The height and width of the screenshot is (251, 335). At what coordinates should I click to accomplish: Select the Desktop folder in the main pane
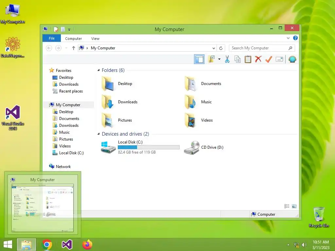117,84
